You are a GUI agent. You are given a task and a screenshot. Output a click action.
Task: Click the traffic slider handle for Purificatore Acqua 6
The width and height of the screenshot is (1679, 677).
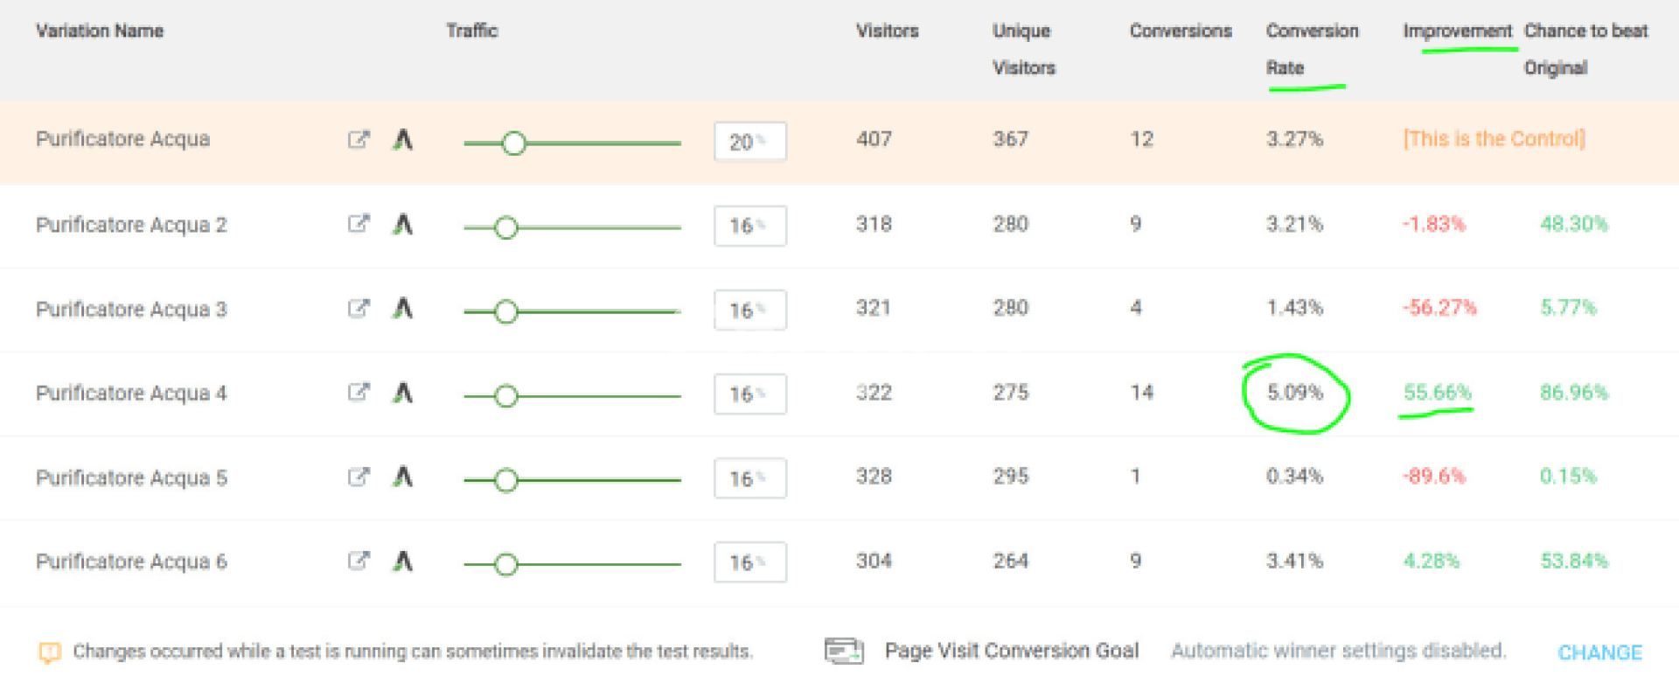click(x=505, y=565)
